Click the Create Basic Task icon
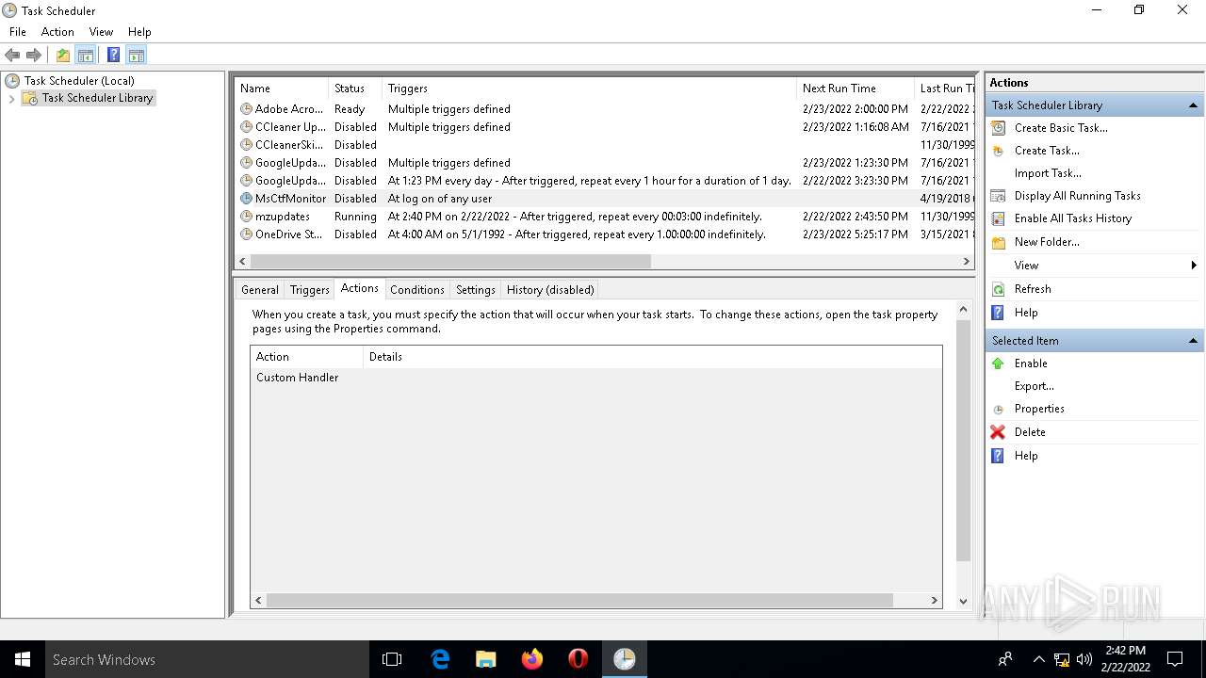The height and width of the screenshot is (678, 1206). tap(999, 128)
